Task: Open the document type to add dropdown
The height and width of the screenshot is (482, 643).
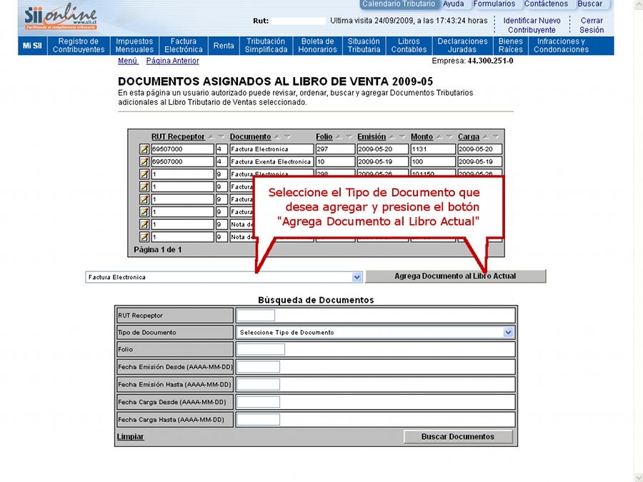Action: (x=224, y=278)
